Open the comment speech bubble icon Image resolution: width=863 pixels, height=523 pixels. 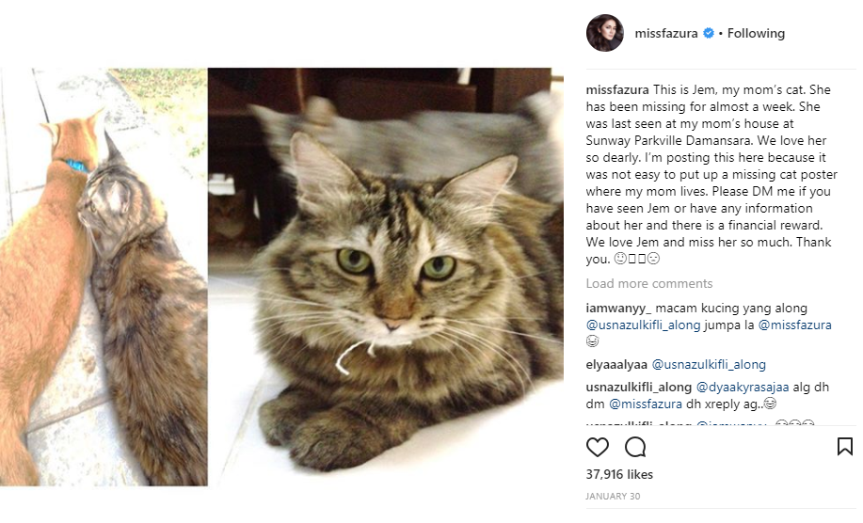635,447
